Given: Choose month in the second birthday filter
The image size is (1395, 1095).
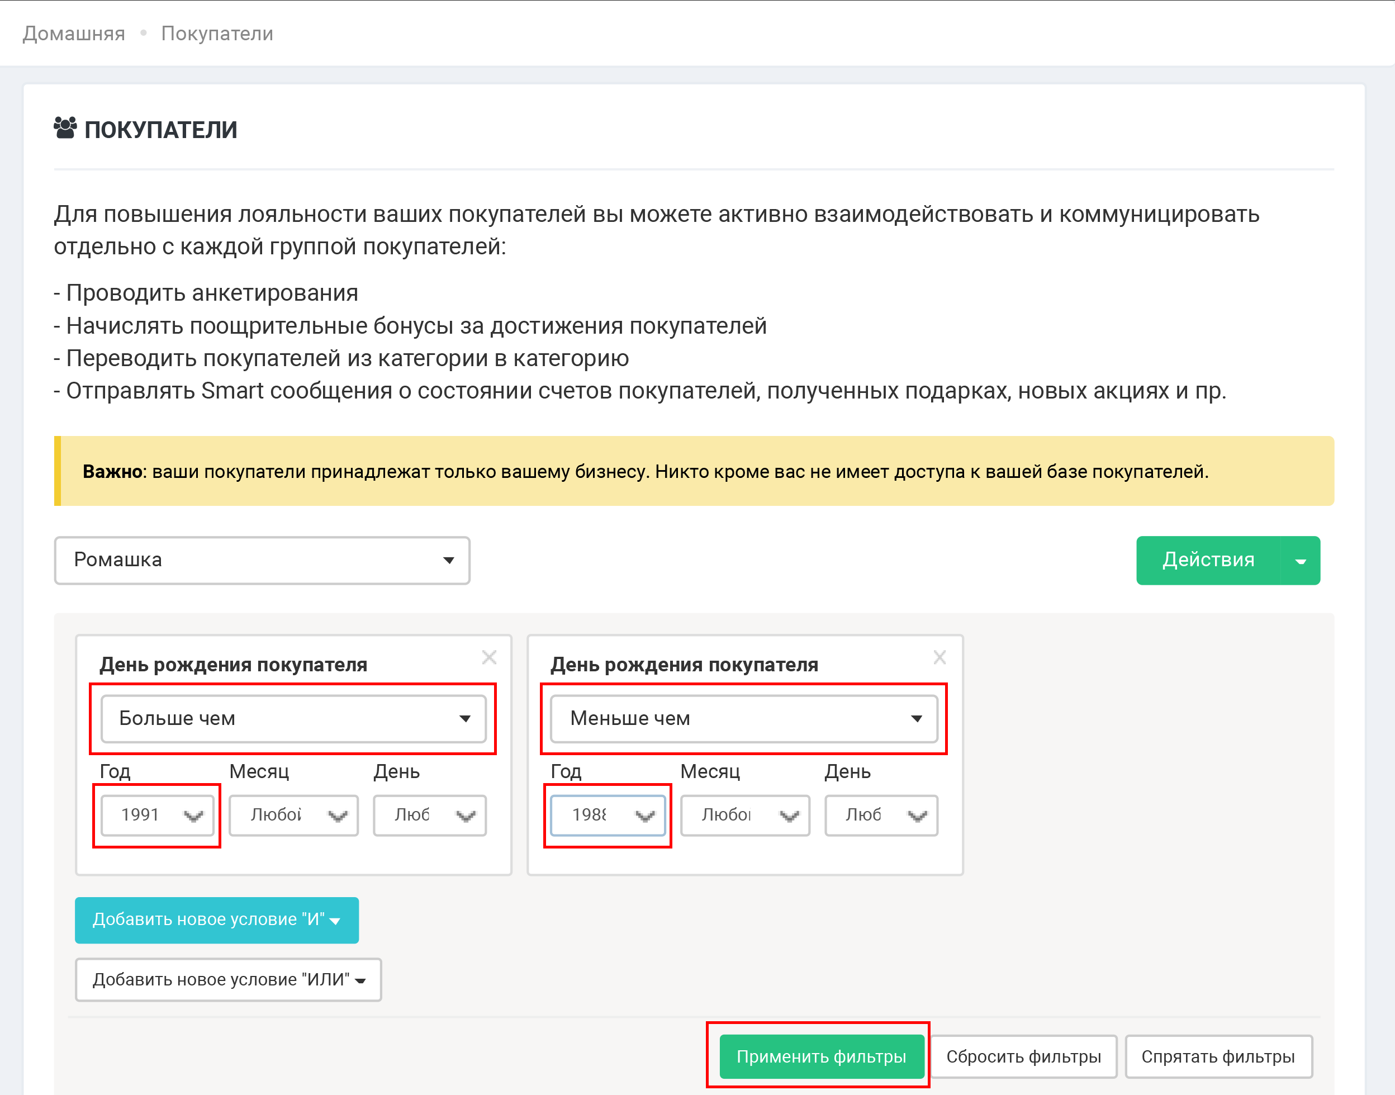Looking at the screenshot, I should pyautogui.click(x=744, y=816).
